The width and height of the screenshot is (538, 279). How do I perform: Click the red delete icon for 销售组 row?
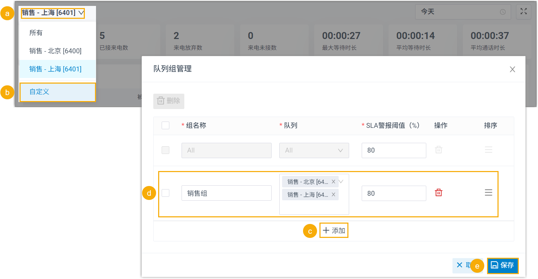pyautogui.click(x=438, y=193)
